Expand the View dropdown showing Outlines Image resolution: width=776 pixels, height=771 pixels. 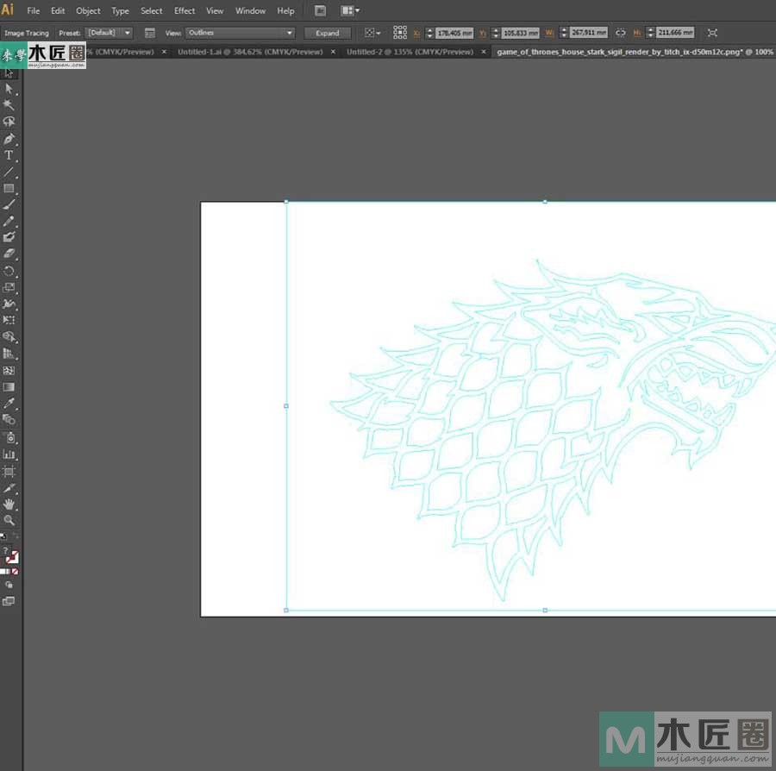coord(241,33)
